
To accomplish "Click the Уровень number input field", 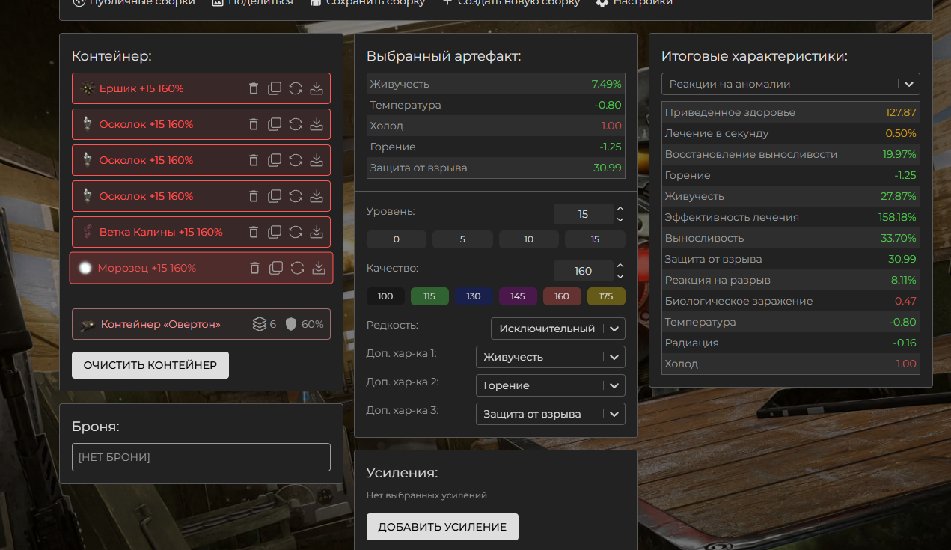I will [x=584, y=214].
